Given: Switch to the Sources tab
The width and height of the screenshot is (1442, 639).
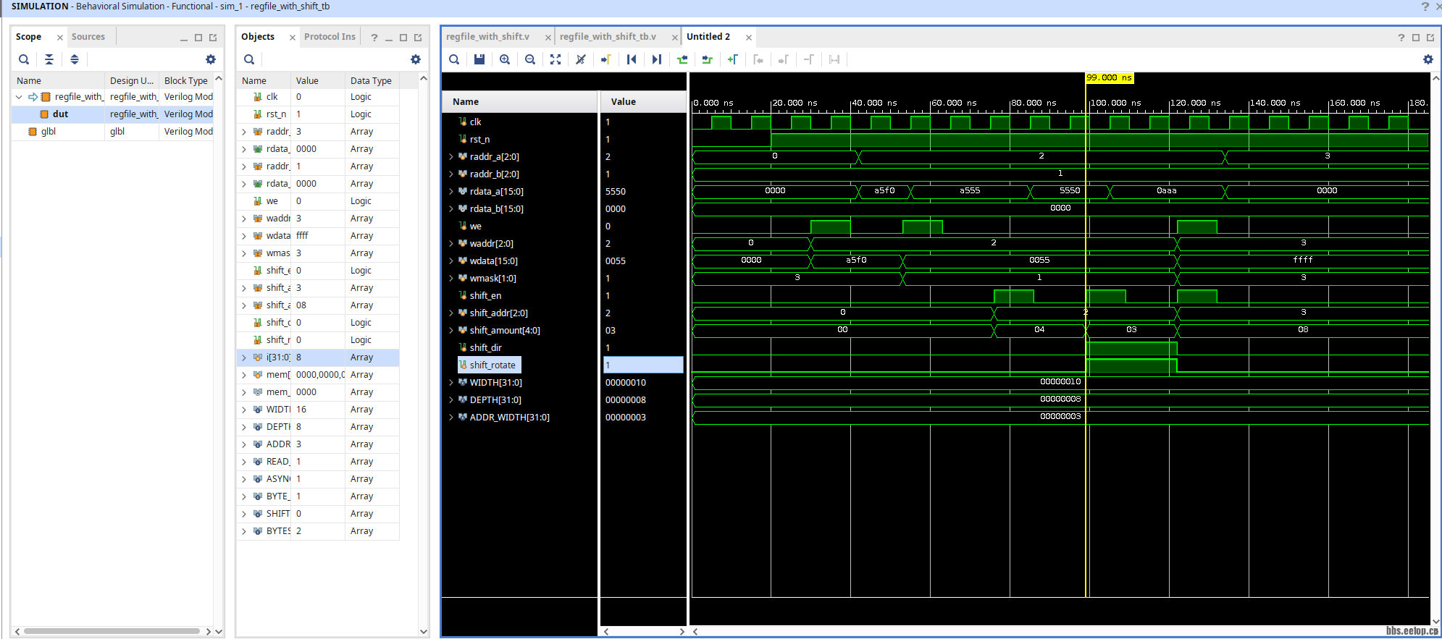Looking at the screenshot, I should point(88,37).
